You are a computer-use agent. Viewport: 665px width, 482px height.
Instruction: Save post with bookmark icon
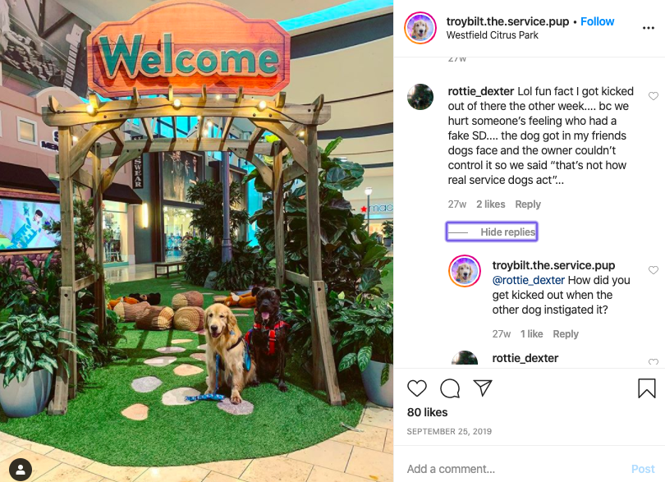click(647, 388)
